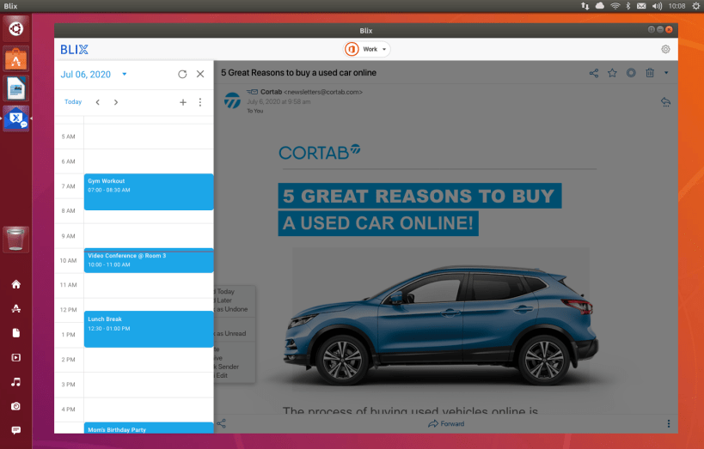The image size is (704, 449).
Task: Choose the Later snooze menu entry
Action: point(223,300)
